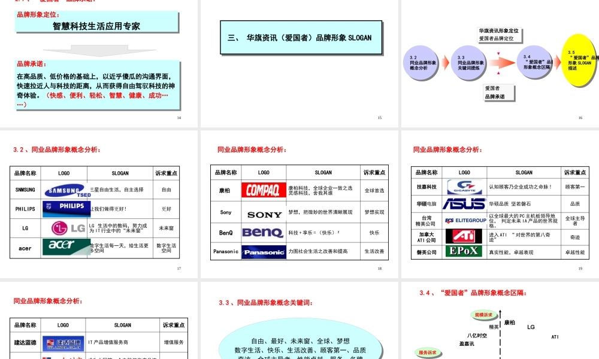Image resolution: width=599 pixels, height=359 pixels.
Task: Click the 3.2 同业品牌形象概念分析 circle
Action: point(420,63)
